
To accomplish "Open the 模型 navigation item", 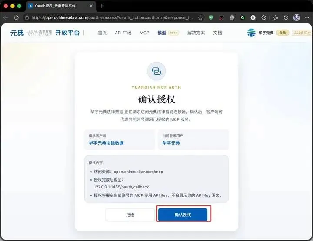I will tap(162, 33).
